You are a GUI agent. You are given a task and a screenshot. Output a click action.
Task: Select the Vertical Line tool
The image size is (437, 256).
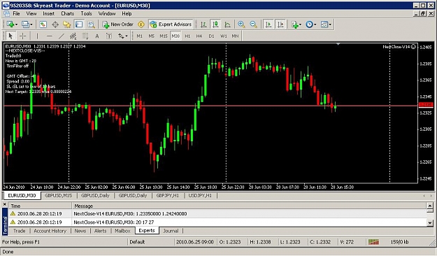tap(37, 36)
